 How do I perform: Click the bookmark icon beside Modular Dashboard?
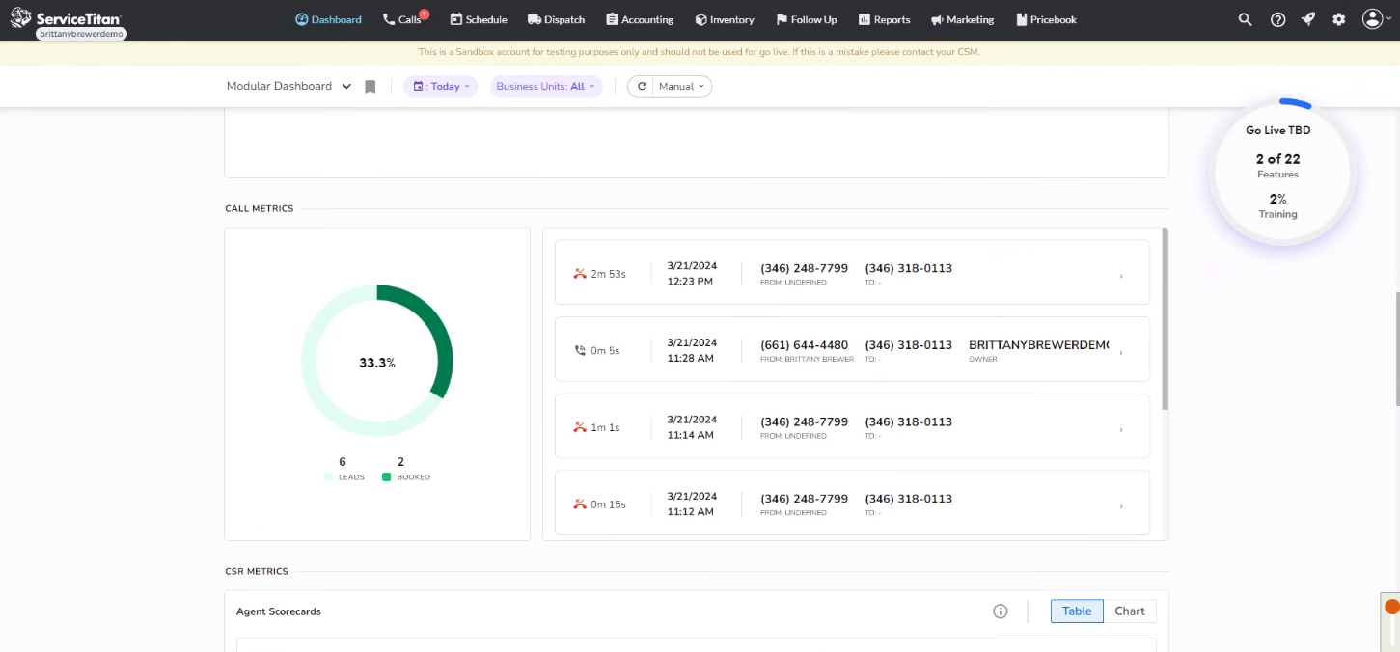tap(370, 86)
